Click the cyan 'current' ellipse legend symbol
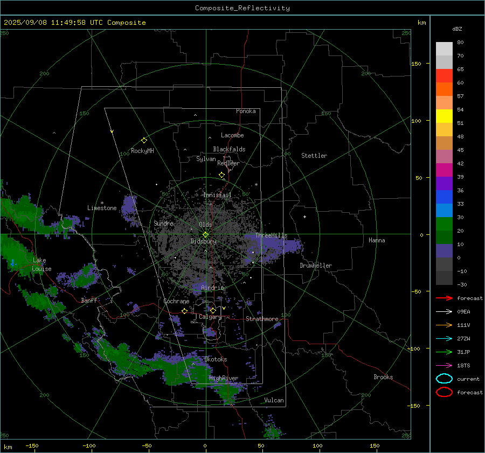 click(x=444, y=379)
